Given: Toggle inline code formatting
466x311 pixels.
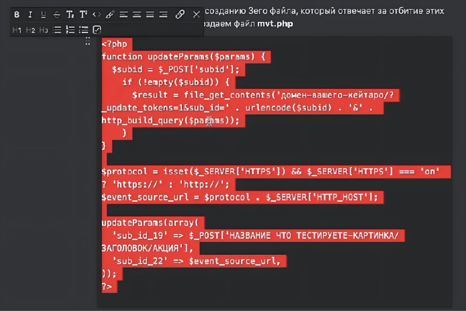Looking at the screenshot, I should click(x=96, y=15).
